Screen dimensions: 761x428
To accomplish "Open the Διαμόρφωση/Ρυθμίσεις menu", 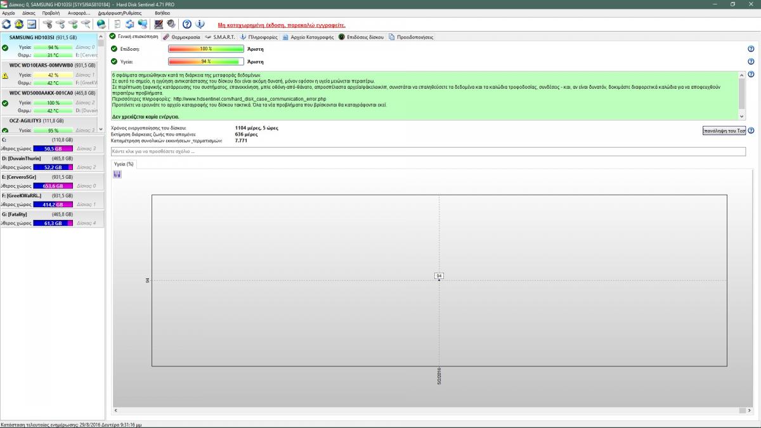I will (120, 13).
